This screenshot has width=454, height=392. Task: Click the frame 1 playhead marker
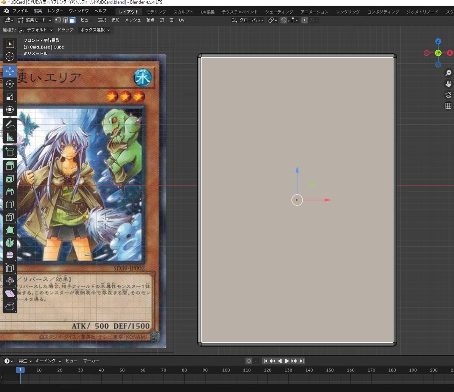(20, 370)
